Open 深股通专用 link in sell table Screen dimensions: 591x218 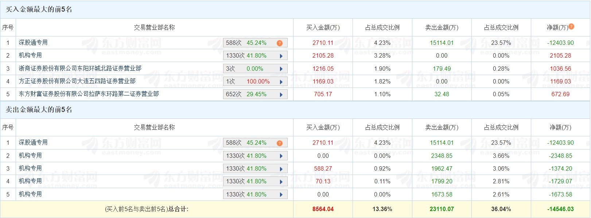[x=33, y=143]
